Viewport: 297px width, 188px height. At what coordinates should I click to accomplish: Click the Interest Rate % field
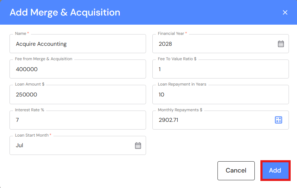click(77, 120)
